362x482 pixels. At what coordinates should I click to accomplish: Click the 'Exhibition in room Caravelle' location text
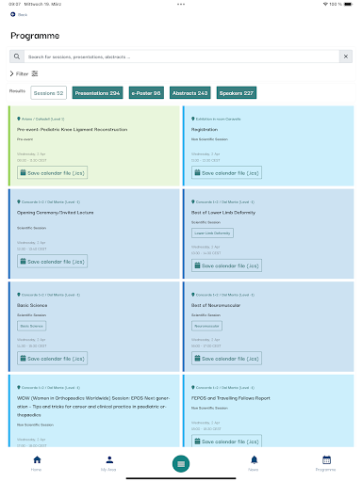(219, 119)
